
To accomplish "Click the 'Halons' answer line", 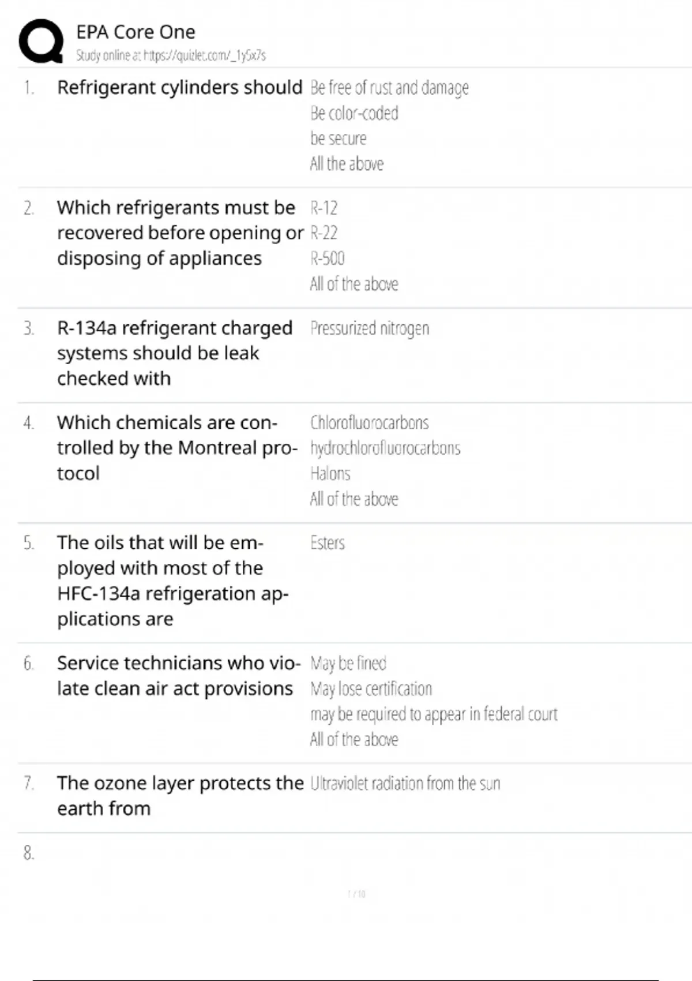I will click(330, 474).
